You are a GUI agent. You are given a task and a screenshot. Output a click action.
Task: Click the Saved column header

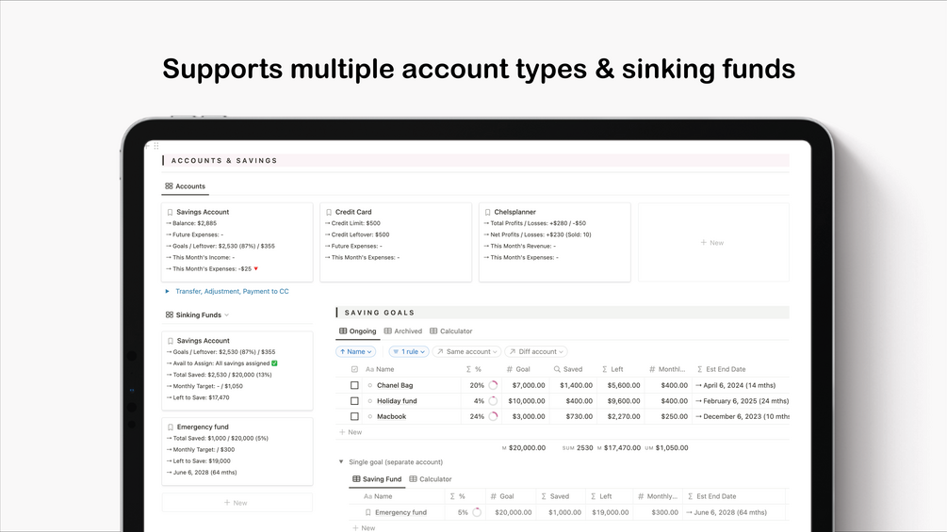(567, 369)
